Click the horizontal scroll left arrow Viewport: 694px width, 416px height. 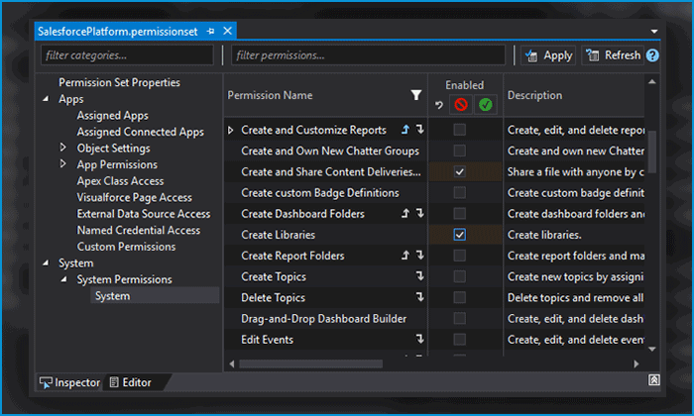(232, 364)
